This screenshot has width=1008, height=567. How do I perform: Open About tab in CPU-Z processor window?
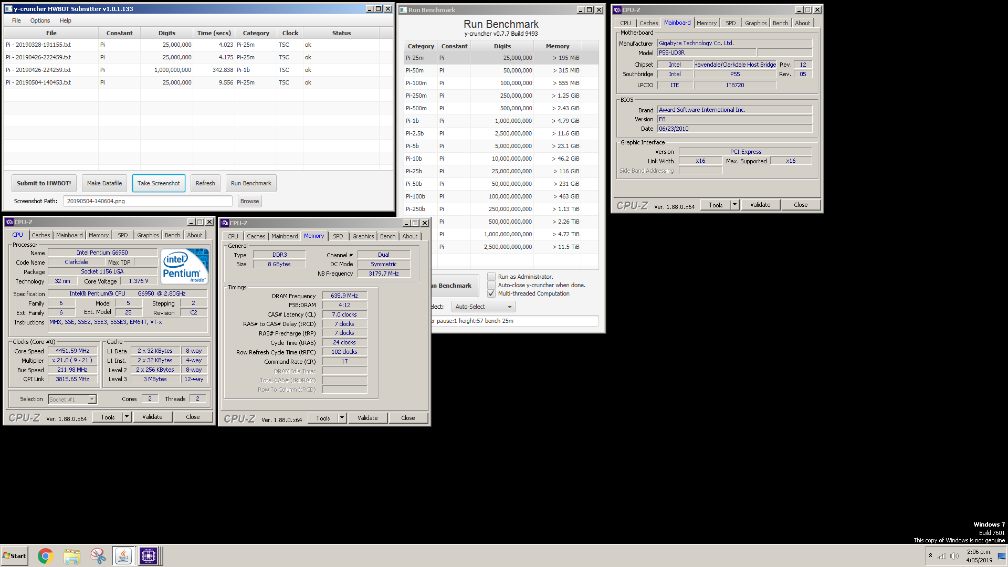pos(195,235)
